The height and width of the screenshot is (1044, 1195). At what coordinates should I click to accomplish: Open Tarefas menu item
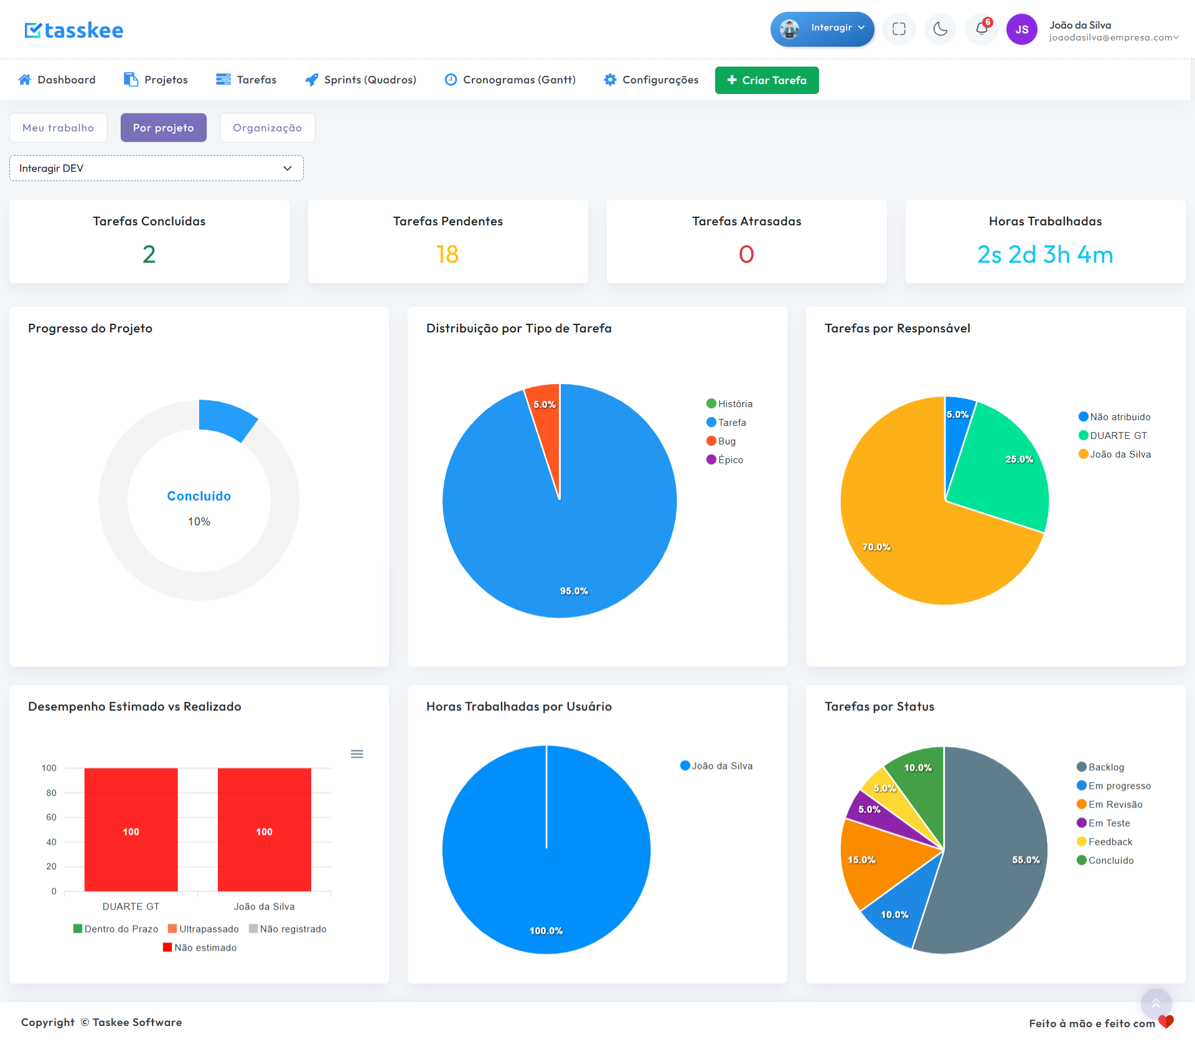click(246, 80)
